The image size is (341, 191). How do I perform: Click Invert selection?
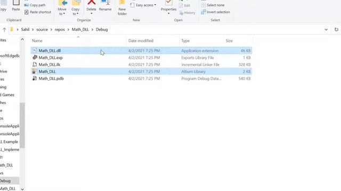coord(215,12)
